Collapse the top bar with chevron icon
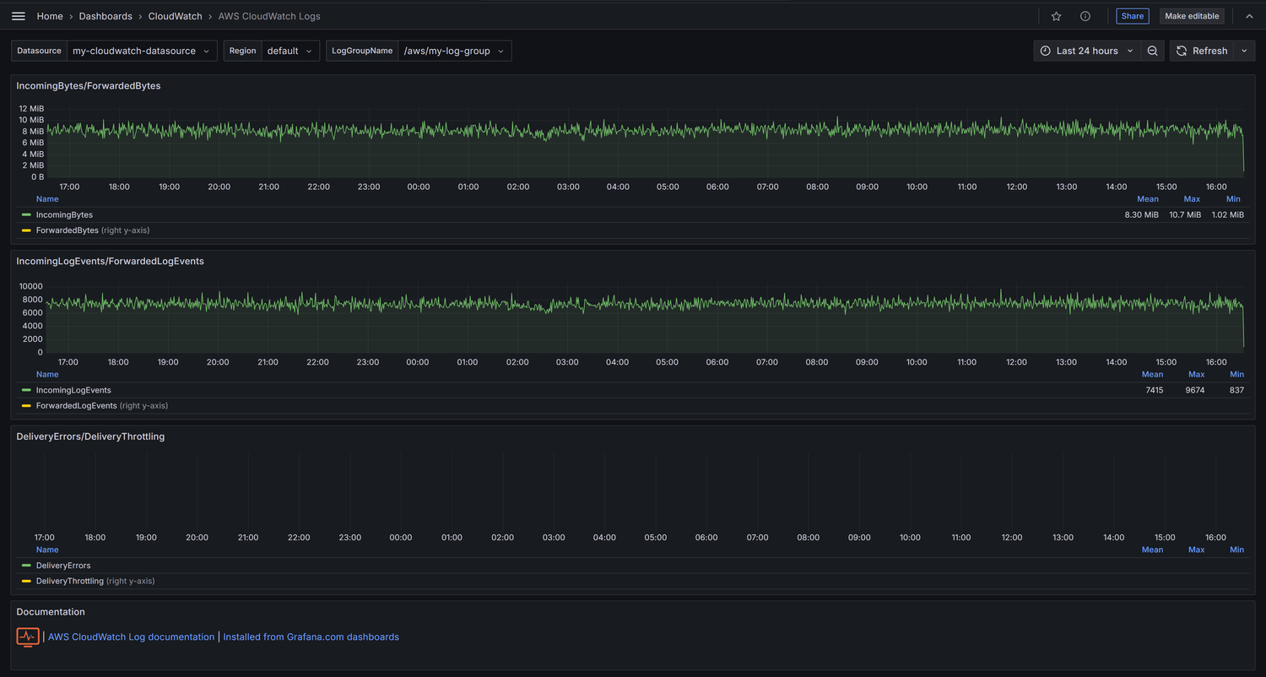The image size is (1266, 677). pyautogui.click(x=1249, y=16)
